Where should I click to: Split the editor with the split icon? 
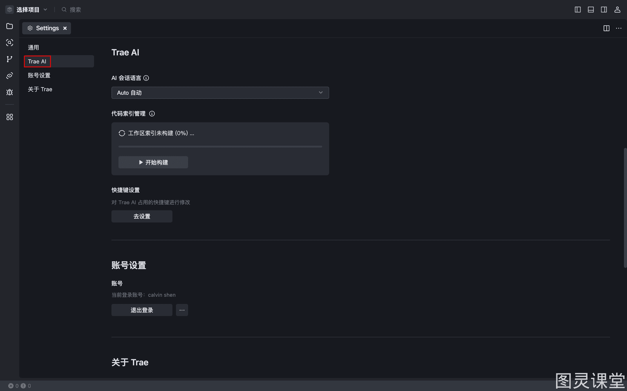pyautogui.click(x=606, y=28)
